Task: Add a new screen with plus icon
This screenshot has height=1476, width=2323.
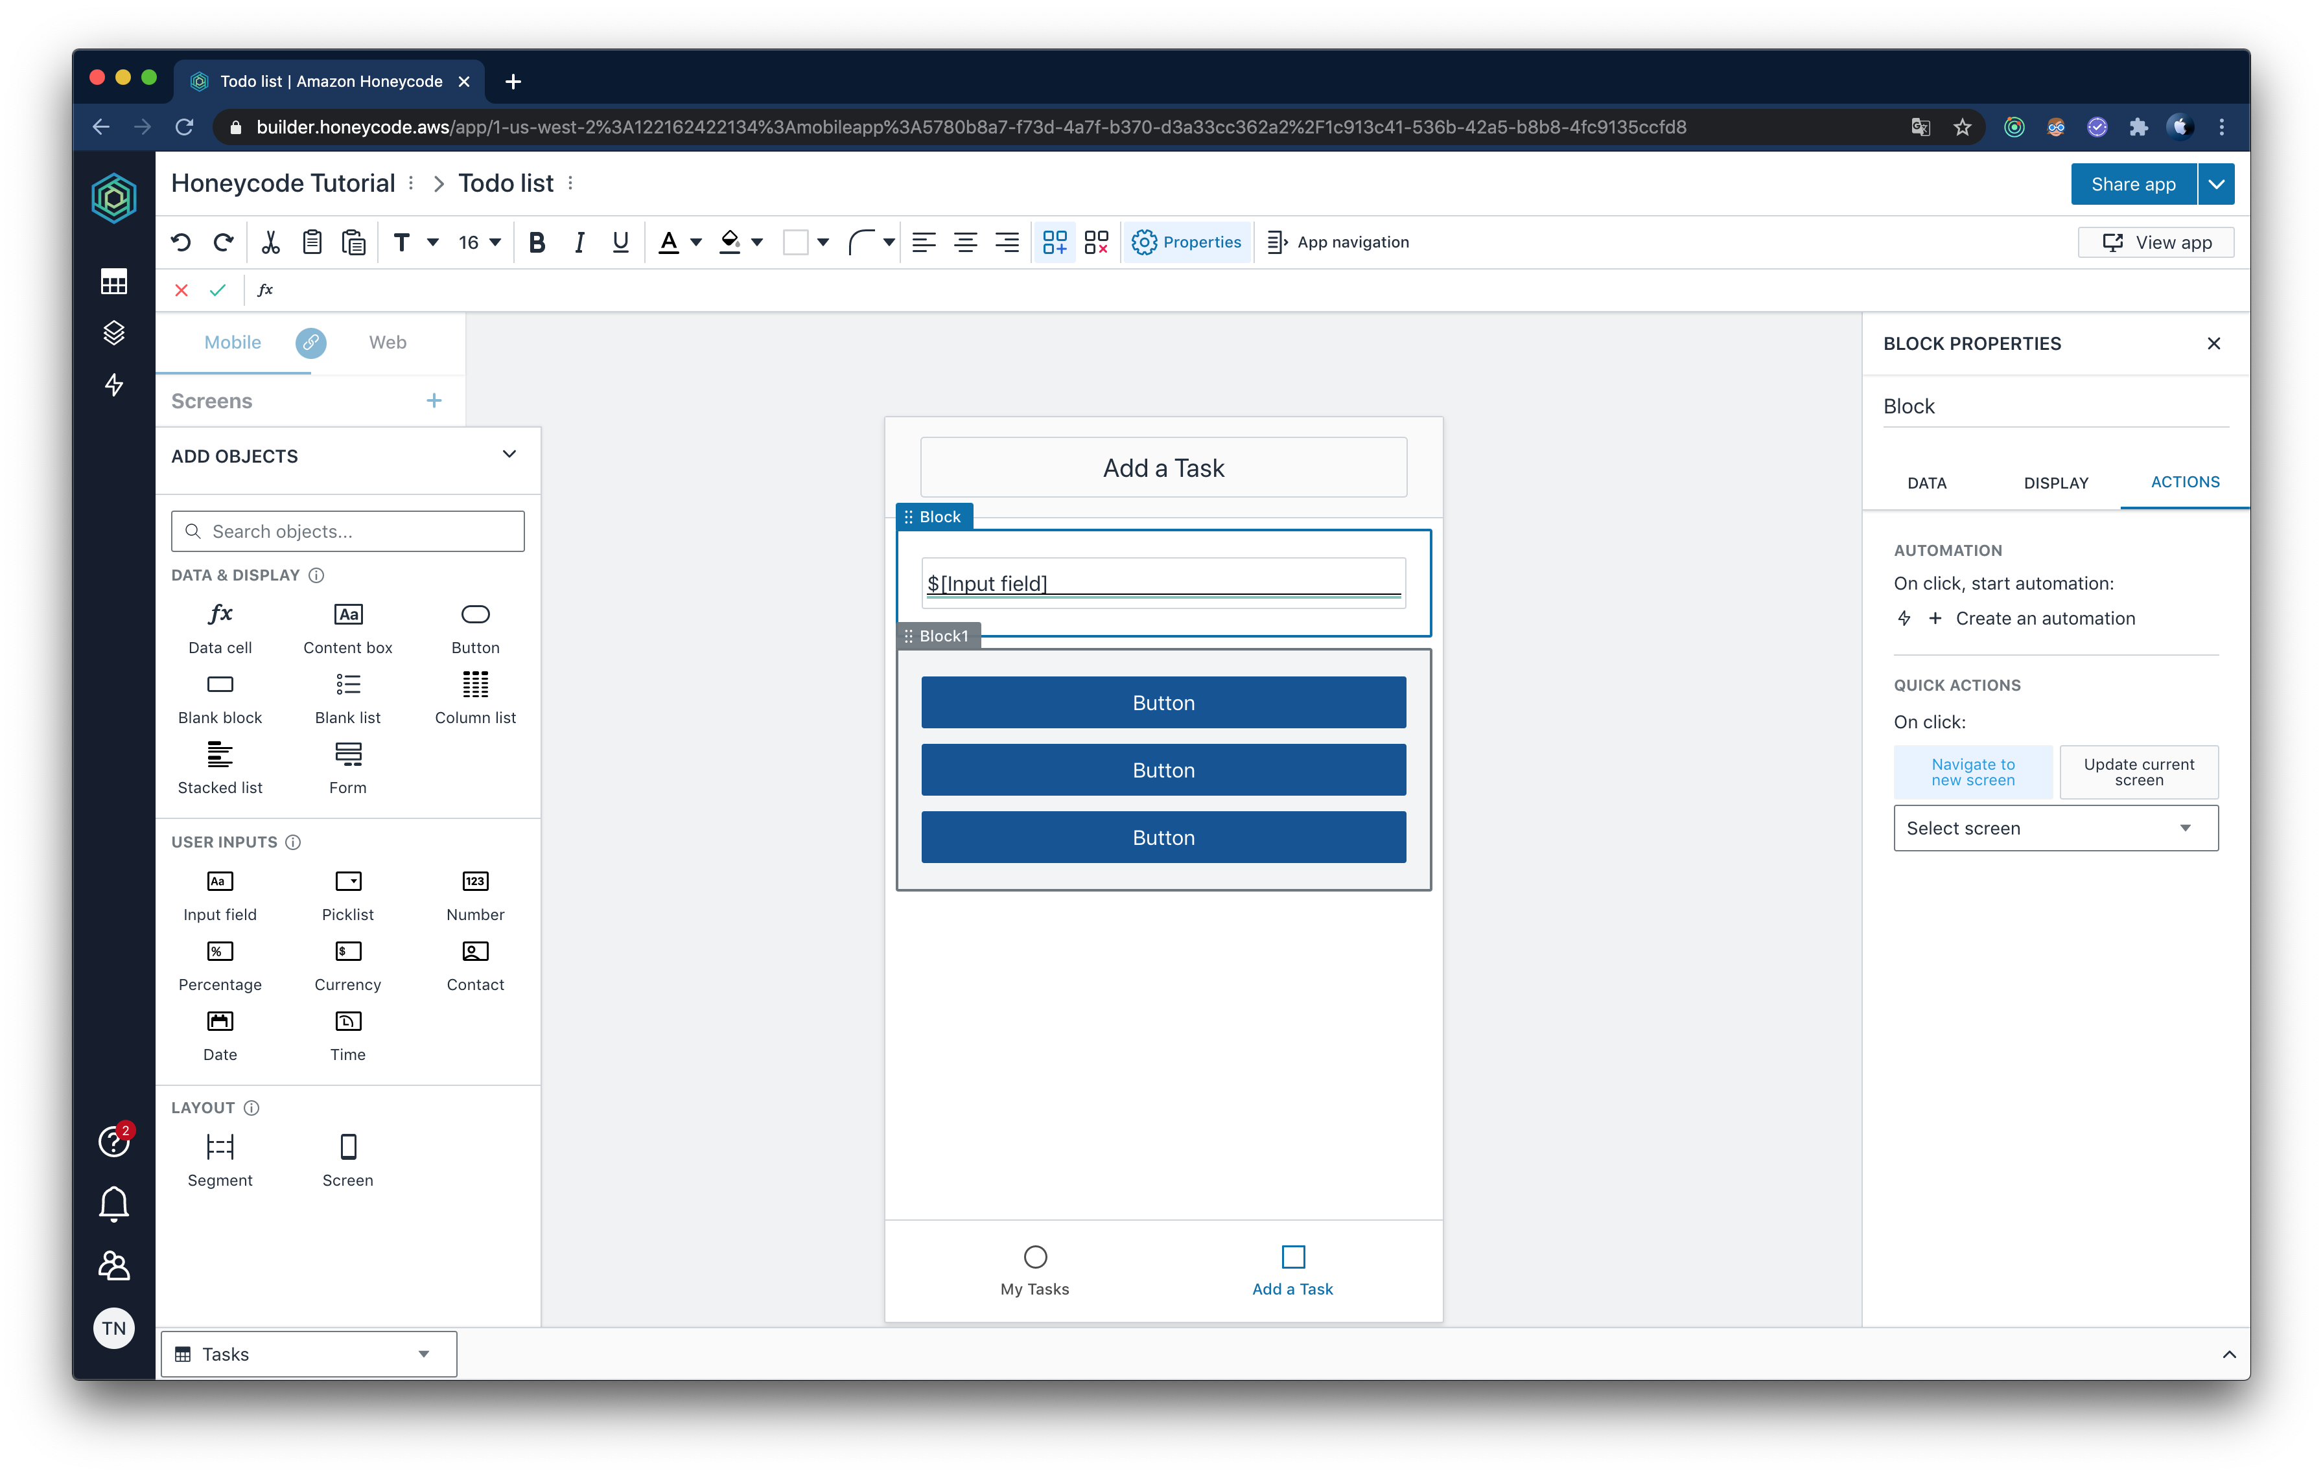Action: tap(434, 400)
